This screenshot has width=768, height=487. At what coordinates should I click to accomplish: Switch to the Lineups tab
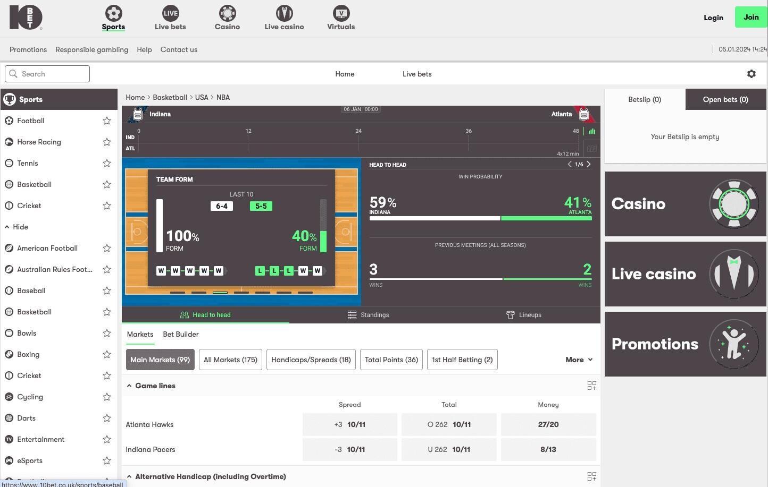[523, 315]
